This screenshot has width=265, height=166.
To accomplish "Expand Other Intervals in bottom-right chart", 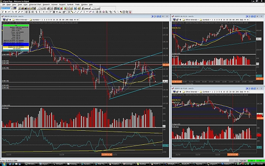I will 191,92.
